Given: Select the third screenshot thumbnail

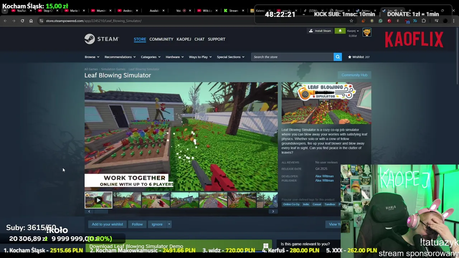Looking at the screenshot, I should point(156,200).
